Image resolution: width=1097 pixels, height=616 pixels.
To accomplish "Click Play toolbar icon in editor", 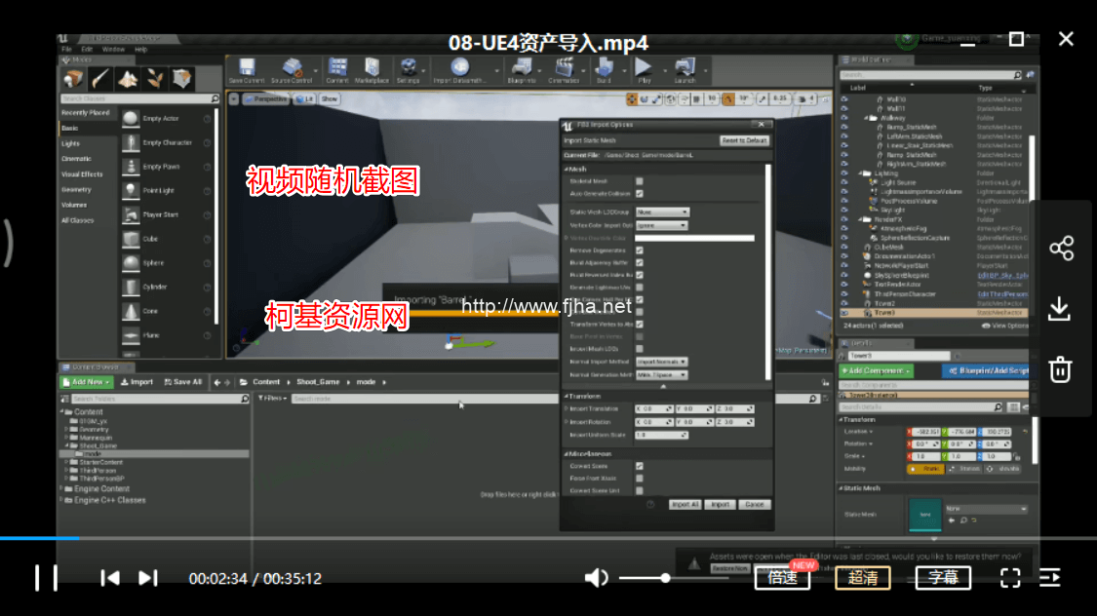I will [644, 70].
